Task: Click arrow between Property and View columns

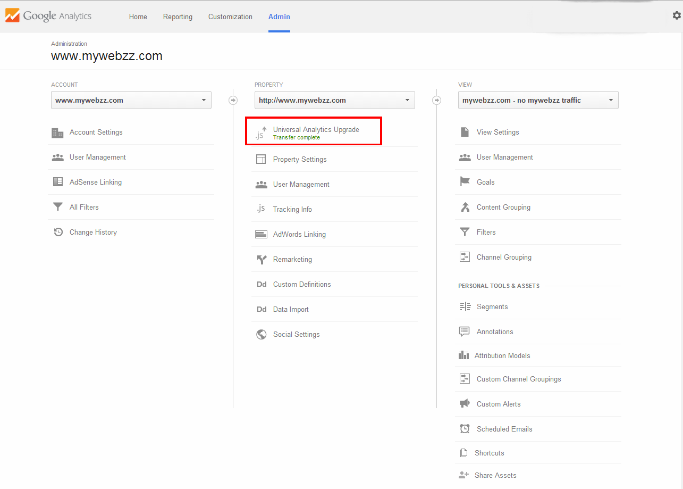Action: coord(436,100)
